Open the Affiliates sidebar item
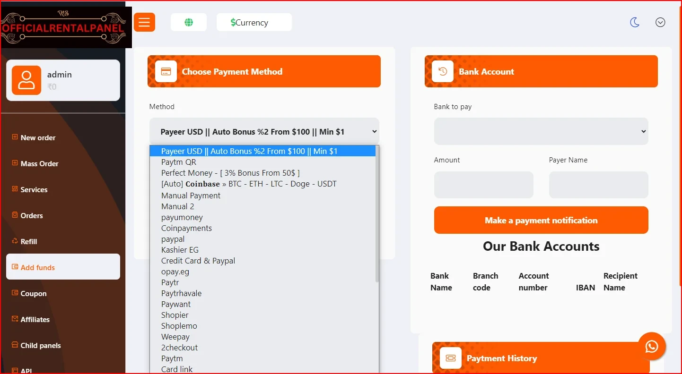682x374 pixels. [35, 320]
